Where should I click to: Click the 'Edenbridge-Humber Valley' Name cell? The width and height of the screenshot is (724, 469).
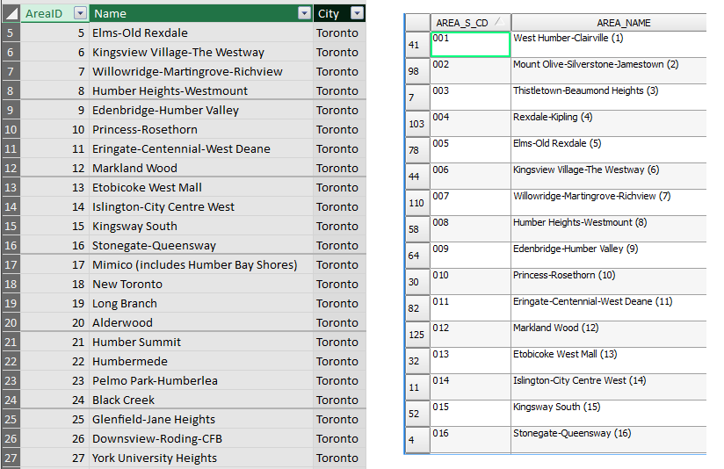tap(201, 111)
